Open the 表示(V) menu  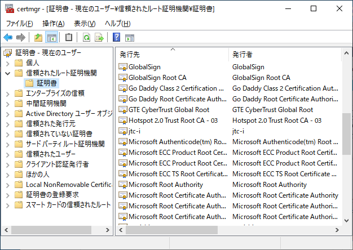tap(85, 24)
